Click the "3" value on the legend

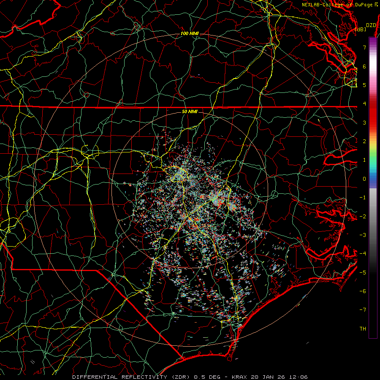click(x=364, y=122)
